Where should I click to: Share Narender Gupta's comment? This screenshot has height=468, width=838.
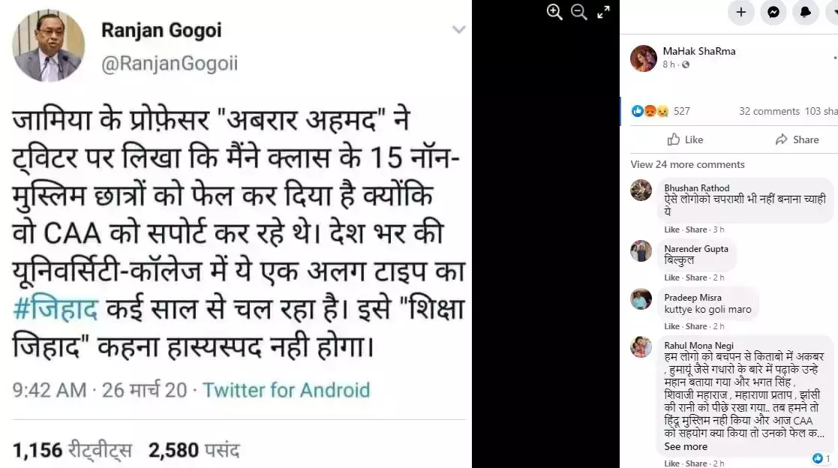click(x=696, y=277)
